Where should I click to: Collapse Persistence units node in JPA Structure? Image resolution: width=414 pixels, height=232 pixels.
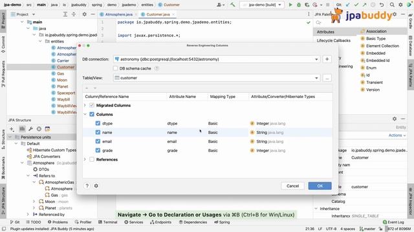pos(10,137)
